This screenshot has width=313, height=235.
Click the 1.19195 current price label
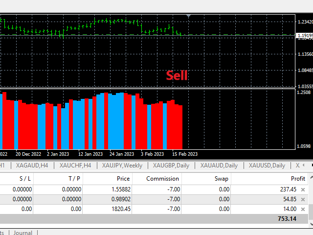[304, 36]
